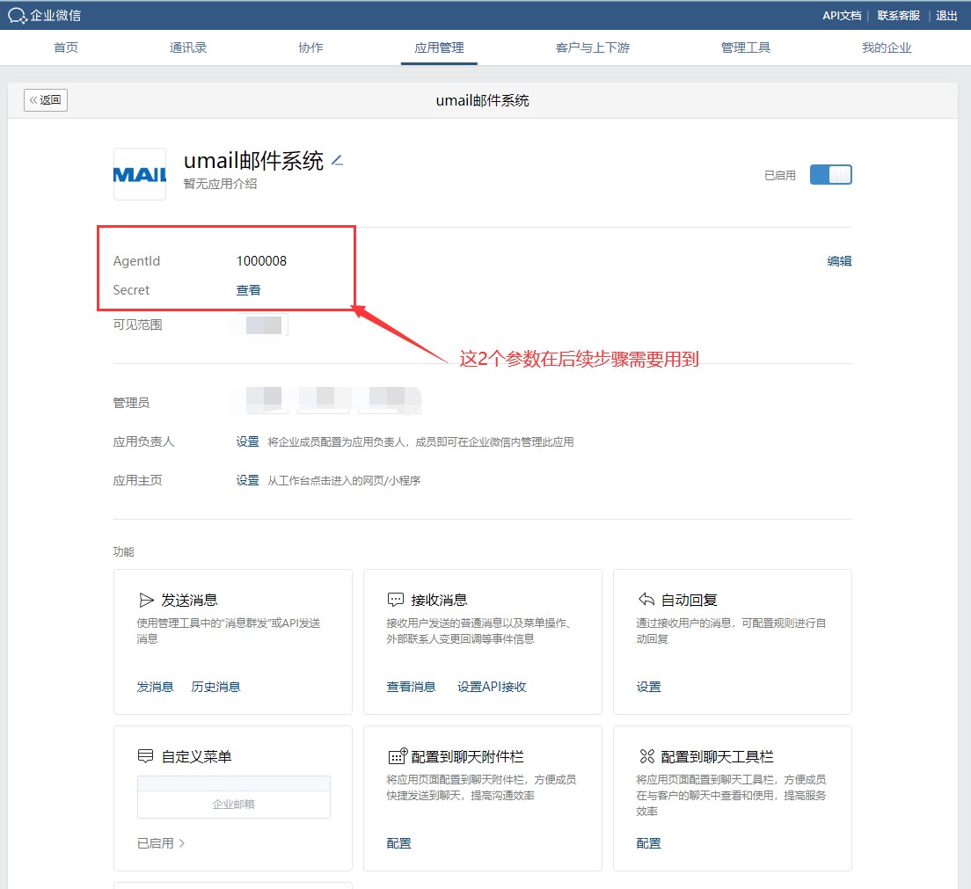This screenshot has width=971, height=889.
Task: Click the 自动回复 reply arrow icon
Action: click(646, 600)
